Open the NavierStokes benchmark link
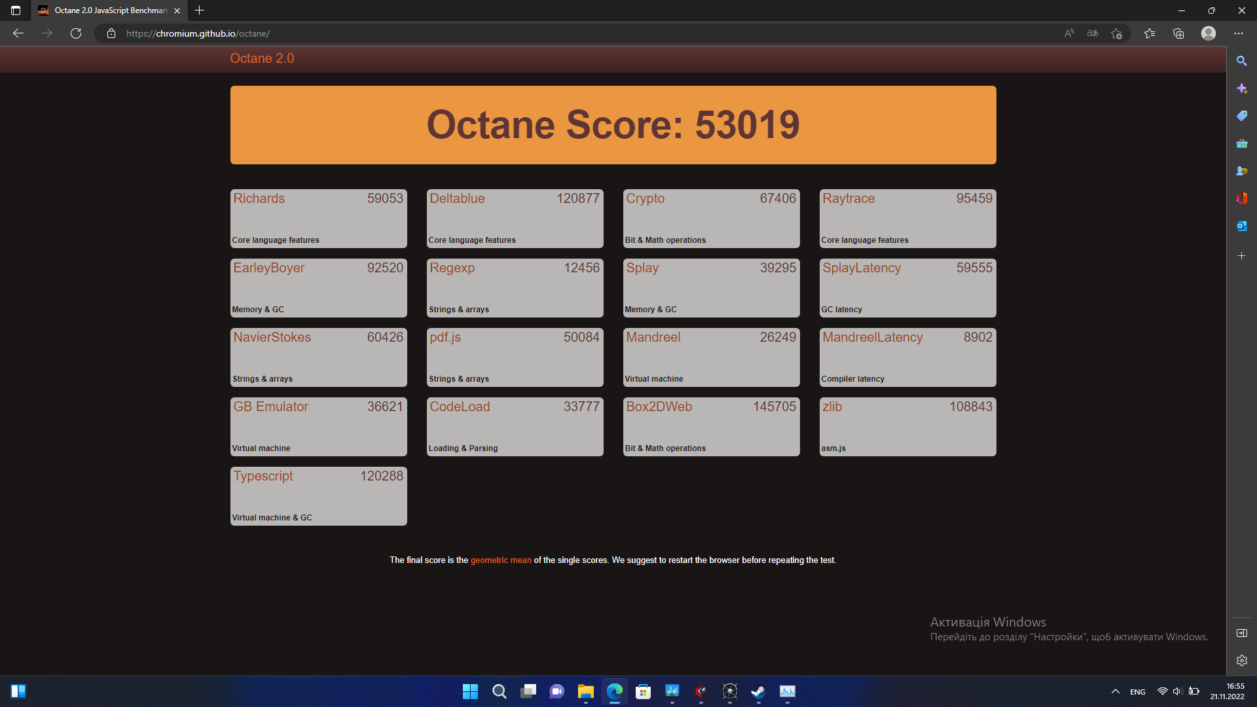The image size is (1257, 707). coord(272,337)
